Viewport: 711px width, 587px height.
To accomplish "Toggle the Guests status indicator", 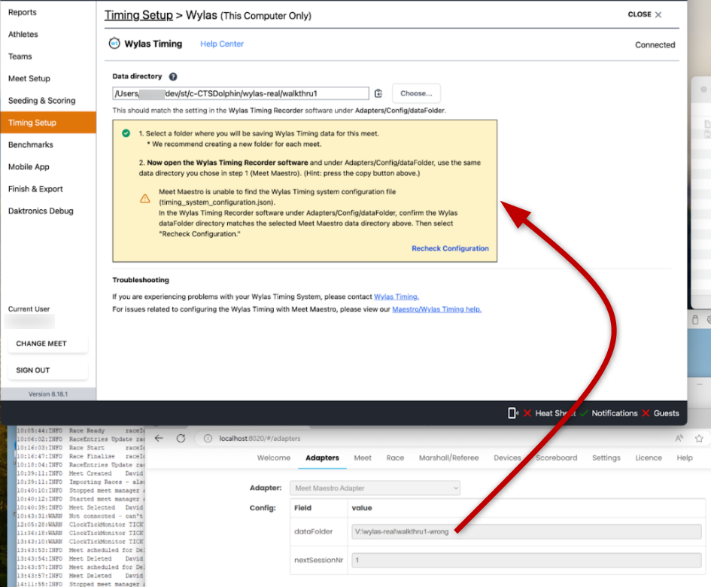I will (x=661, y=413).
